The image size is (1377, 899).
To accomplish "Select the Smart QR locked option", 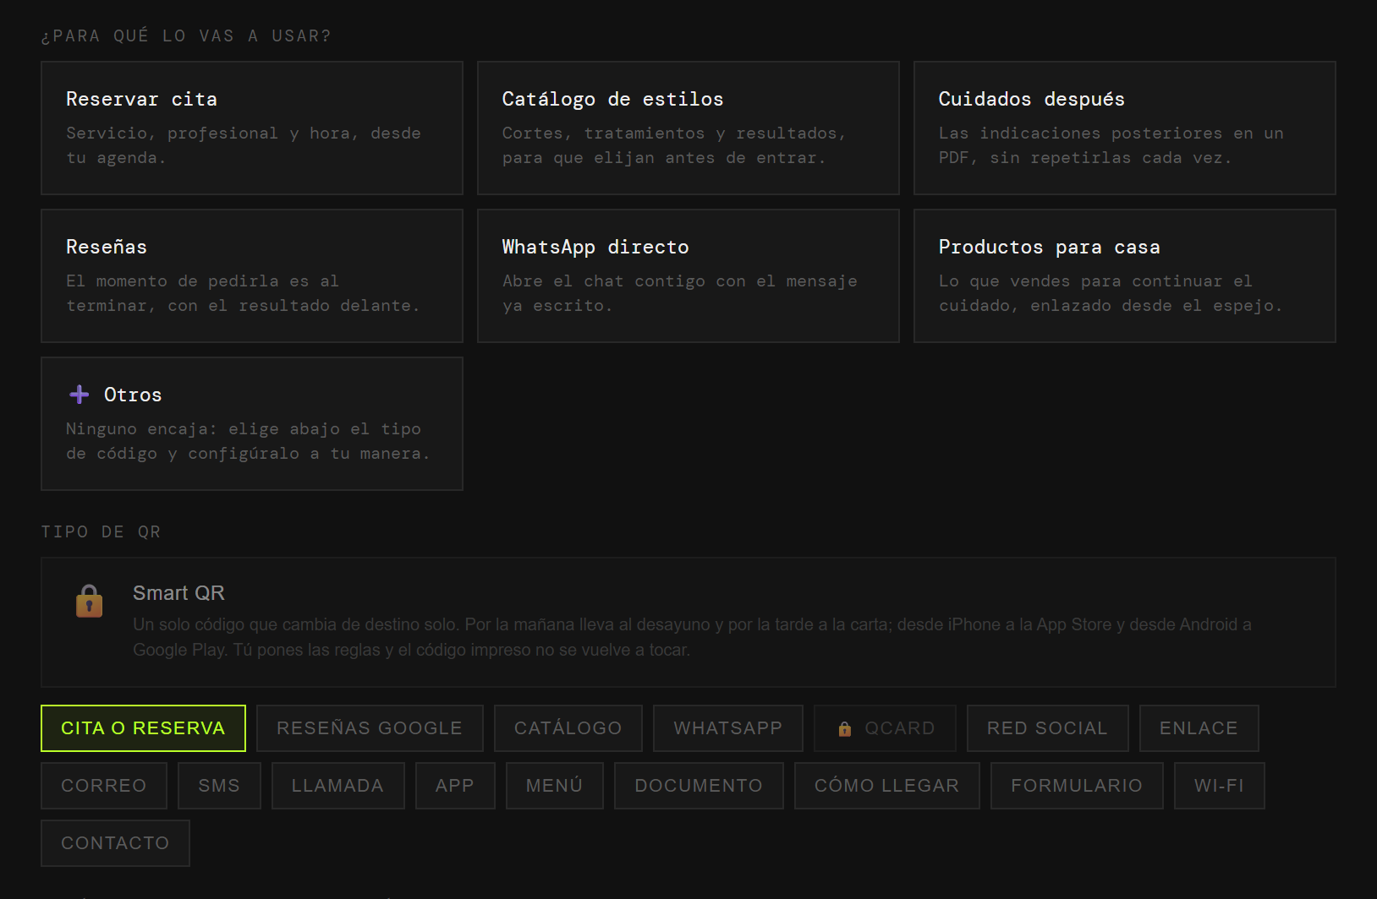I will pyautogui.click(x=688, y=622).
